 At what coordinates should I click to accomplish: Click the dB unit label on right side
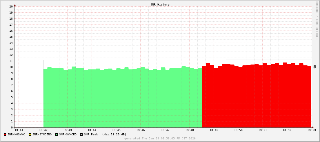point(314,67)
